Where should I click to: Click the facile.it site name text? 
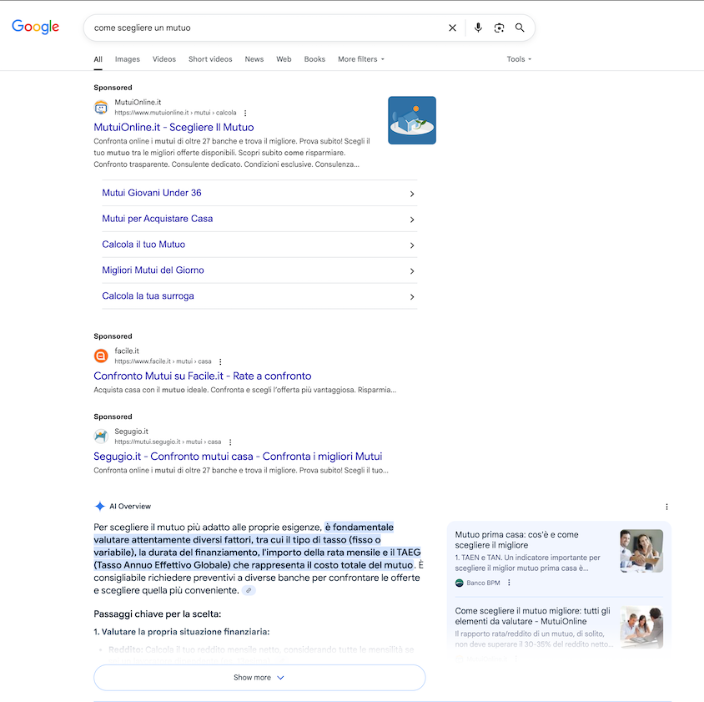[127, 351]
